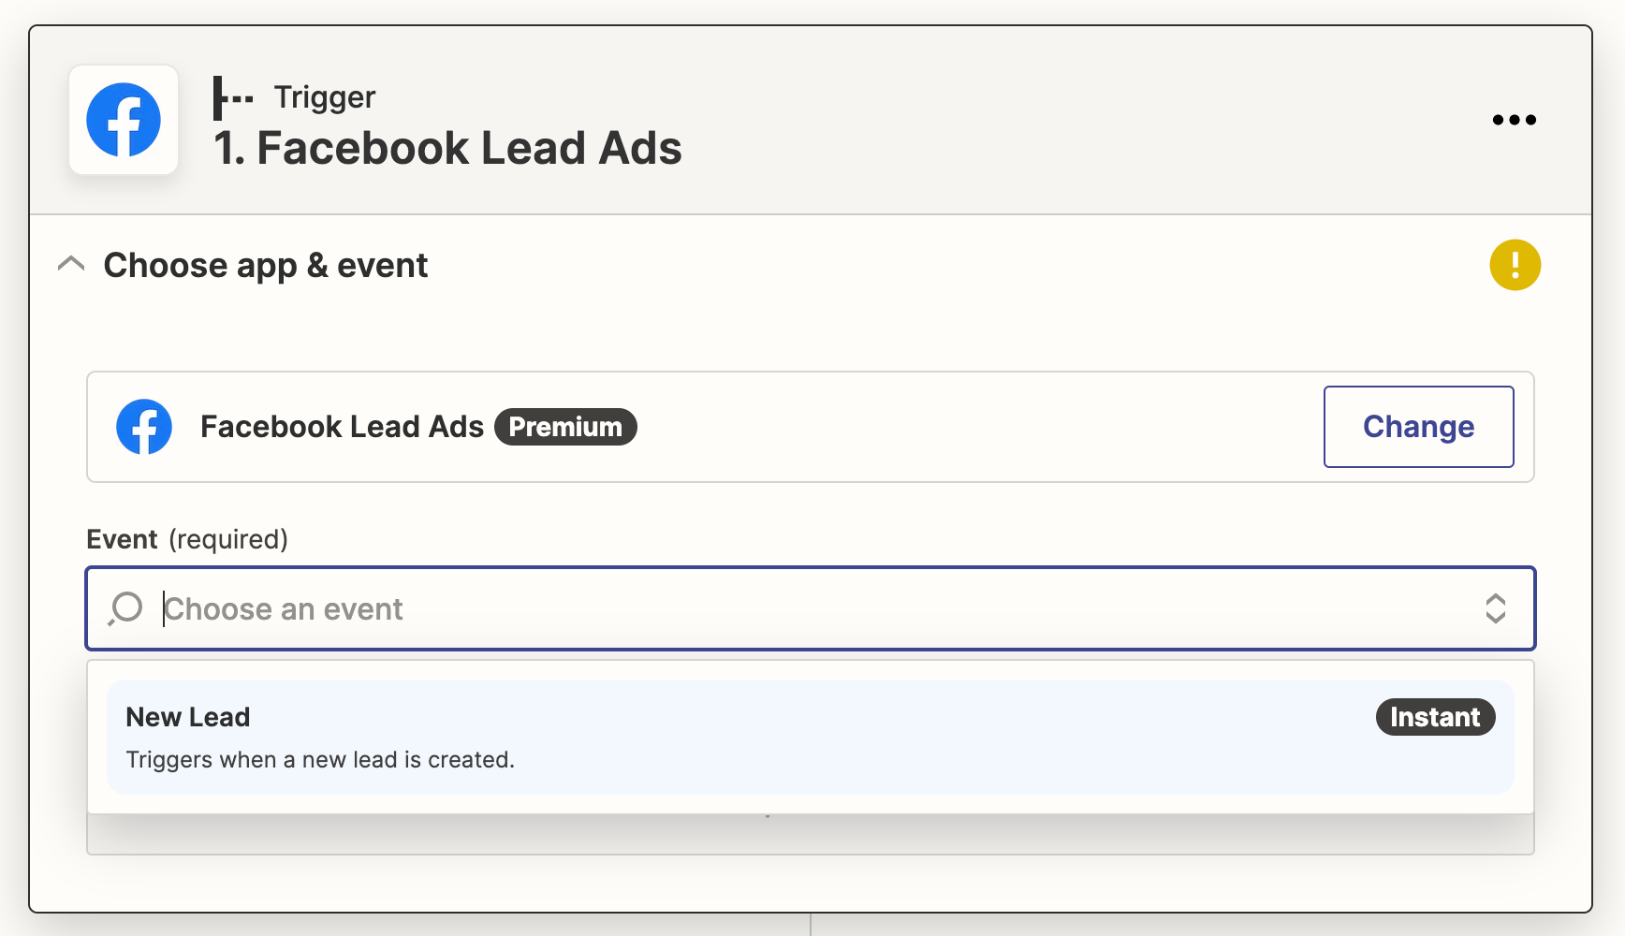
Task: Toggle the Event dropdown up-down arrows
Action: (1495, 608)
